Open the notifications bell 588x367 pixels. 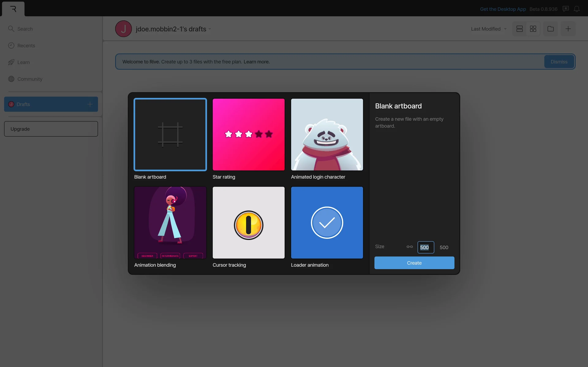click(x=577, y=9)
